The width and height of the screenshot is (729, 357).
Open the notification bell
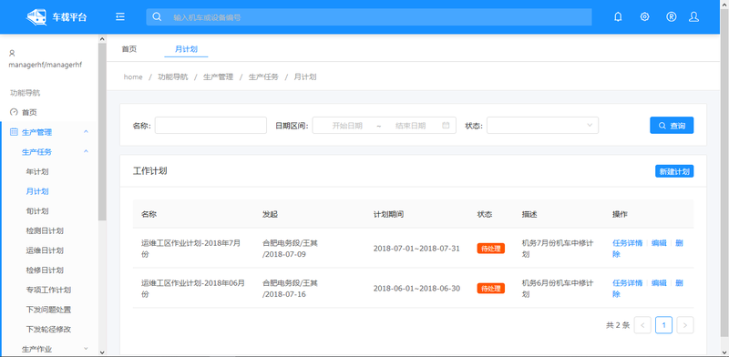point(618,16)
